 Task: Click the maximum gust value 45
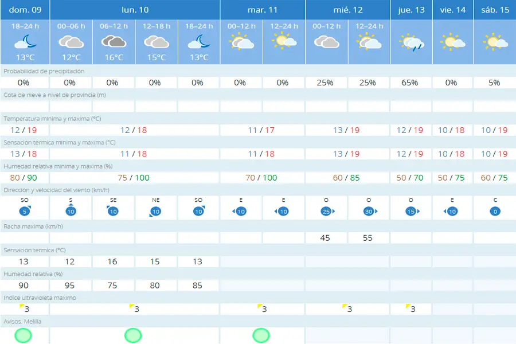pos(325,238)
